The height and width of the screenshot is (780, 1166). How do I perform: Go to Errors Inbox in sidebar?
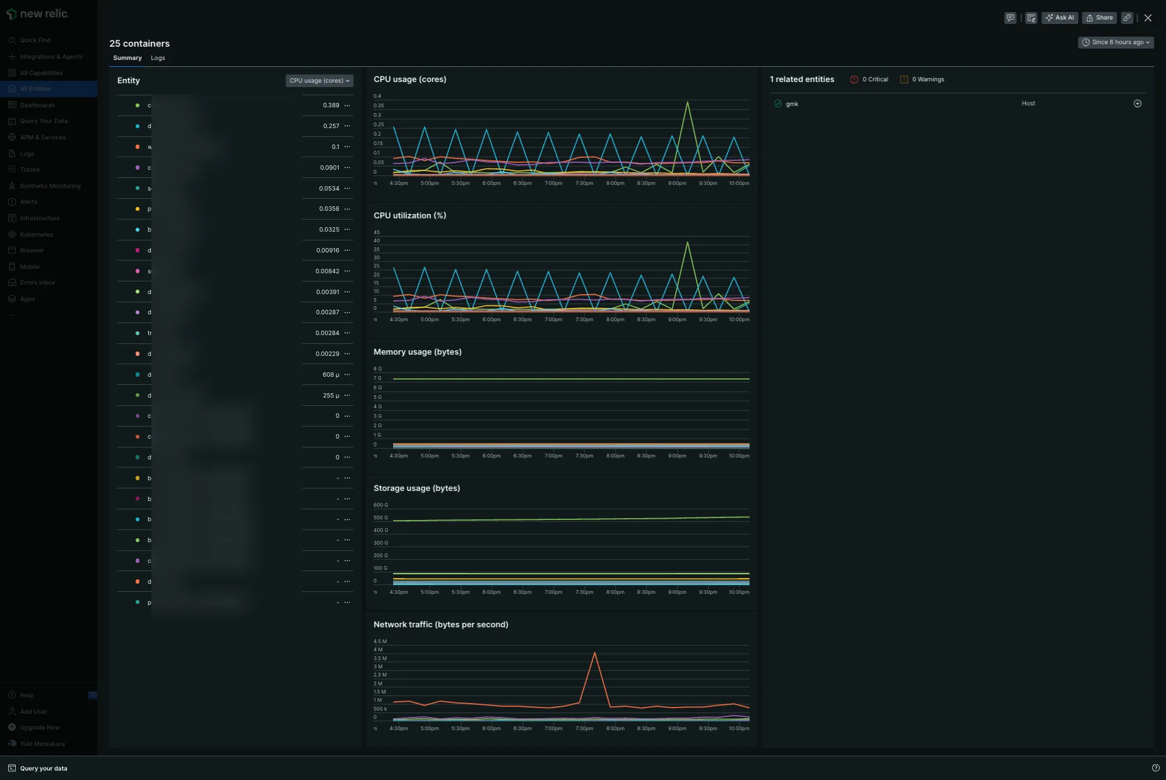[x=37, y=283]
